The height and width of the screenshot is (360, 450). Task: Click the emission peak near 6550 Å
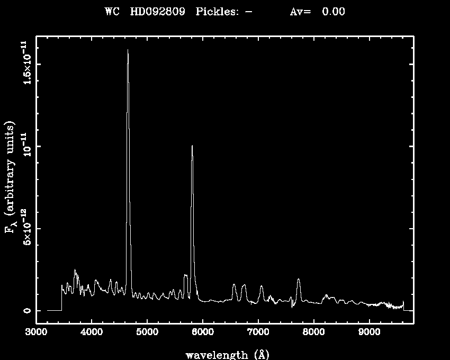pos(234,285)
